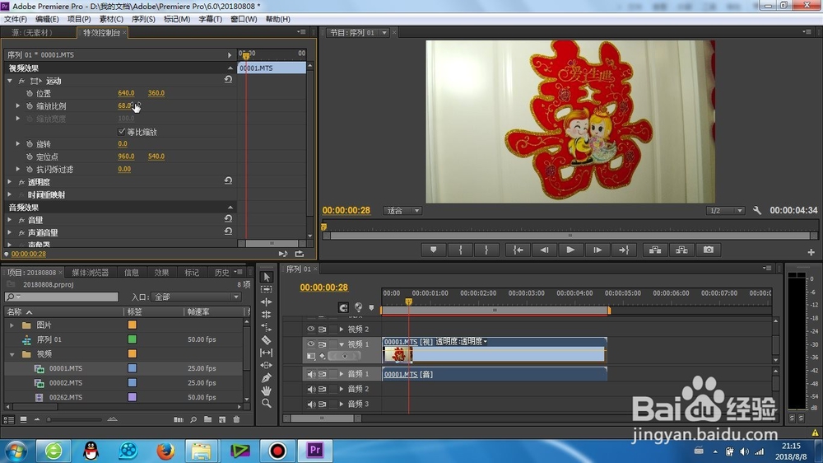823x463 pixels.
Task: Toggle animation stopwatch for 位置
Action: [30, 93]
